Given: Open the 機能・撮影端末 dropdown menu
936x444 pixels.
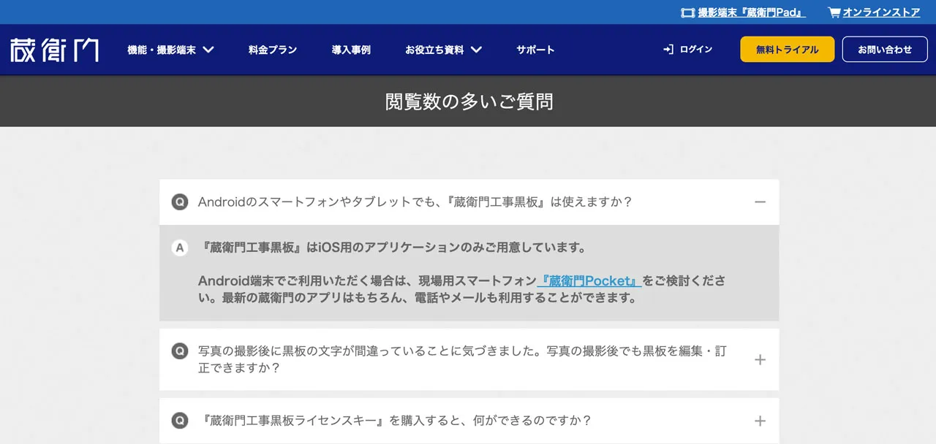Looking at the screenshot, I should 170,50.
